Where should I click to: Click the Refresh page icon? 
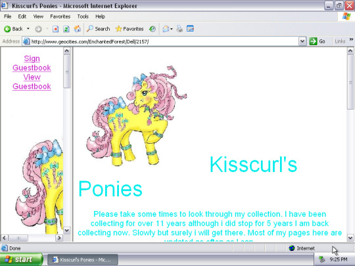tap(66, 29)
